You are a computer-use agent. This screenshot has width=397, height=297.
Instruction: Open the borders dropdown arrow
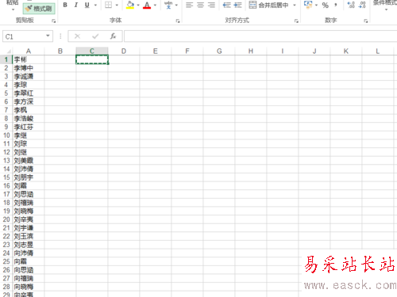pyautogui.click(x=117, y=5)
